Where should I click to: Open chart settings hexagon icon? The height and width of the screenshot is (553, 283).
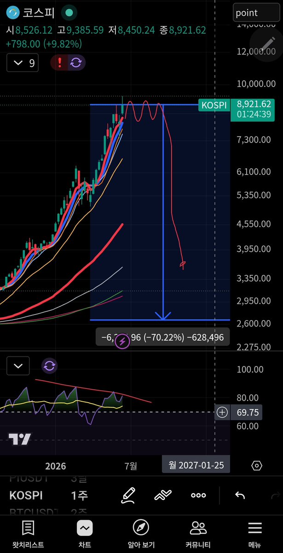coord(257,465)
